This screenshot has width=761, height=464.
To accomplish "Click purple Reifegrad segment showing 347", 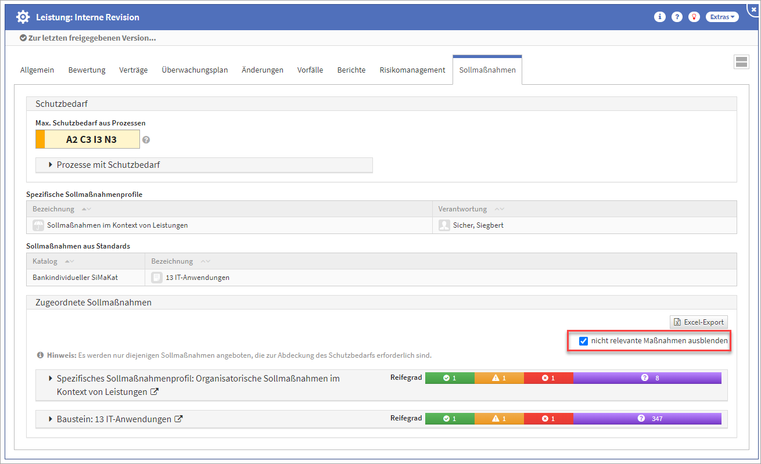I will point(647,419).
